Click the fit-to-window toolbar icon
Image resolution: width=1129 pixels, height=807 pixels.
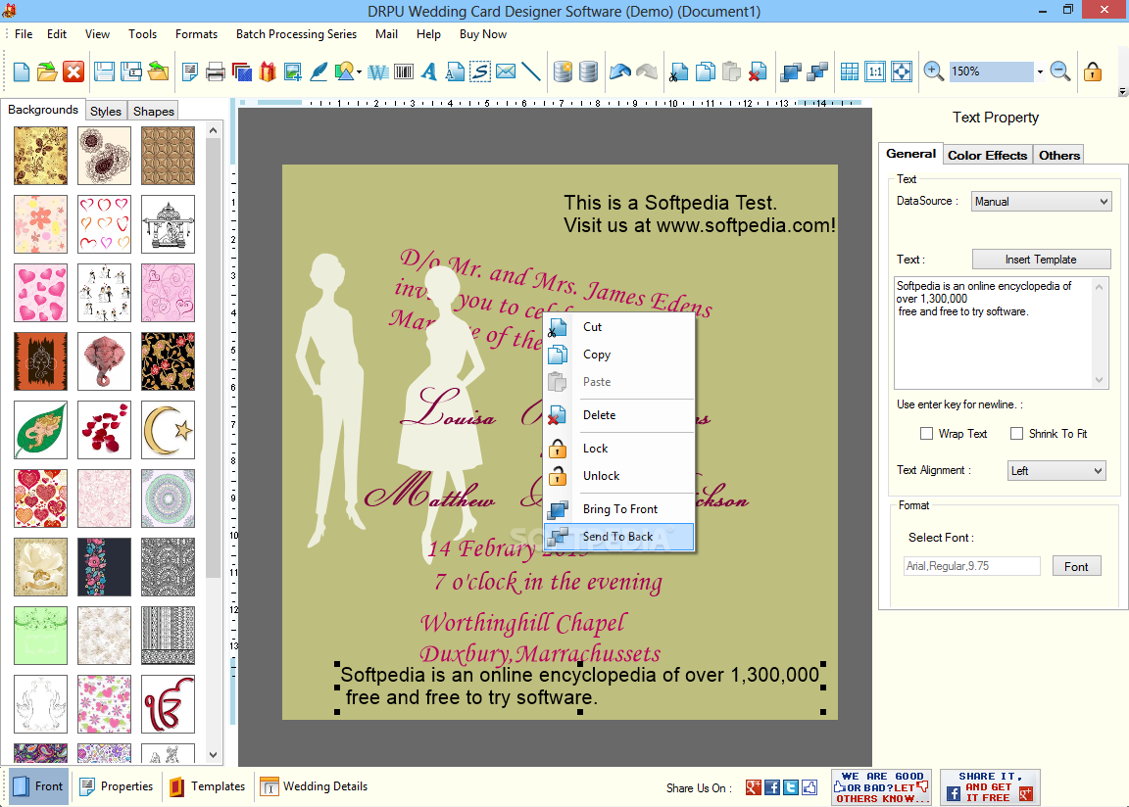point(902,71)
